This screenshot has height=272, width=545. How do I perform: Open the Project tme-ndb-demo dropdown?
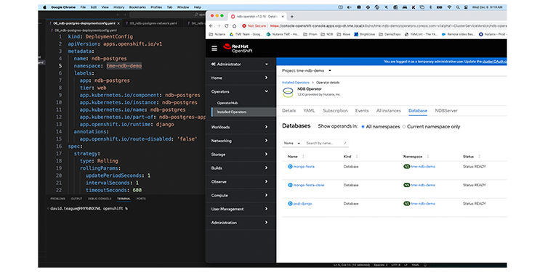tap(307, 70)
